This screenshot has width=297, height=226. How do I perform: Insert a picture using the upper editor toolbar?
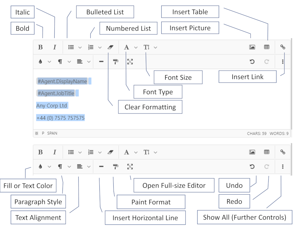point(252,47)
